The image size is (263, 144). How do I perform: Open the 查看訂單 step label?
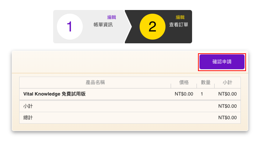point(179,25)
